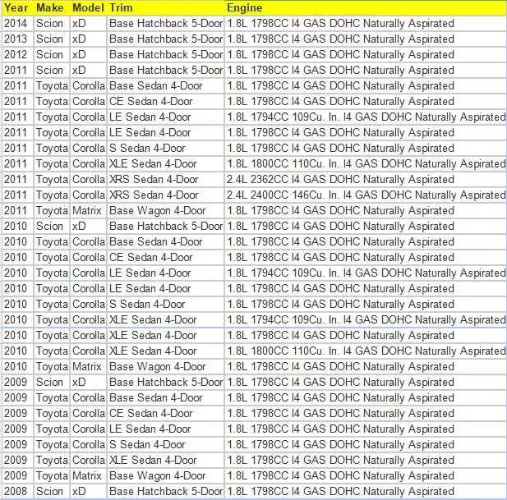Click Scion in the 2011 row
This screenshot has height=500, width=507.
tap(52, 70)
